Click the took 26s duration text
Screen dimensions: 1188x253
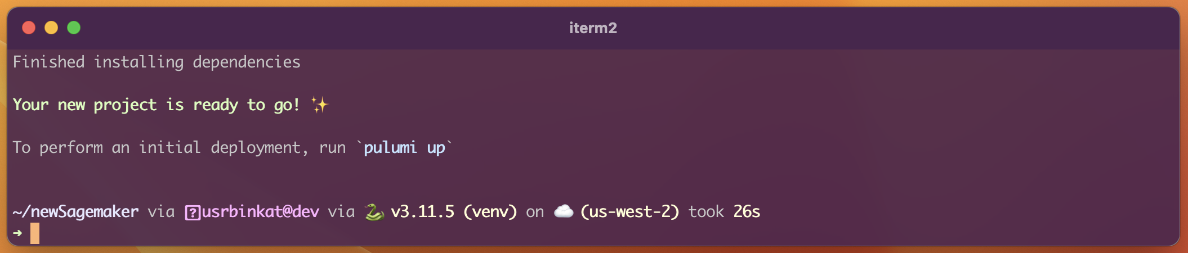[724, 212]
